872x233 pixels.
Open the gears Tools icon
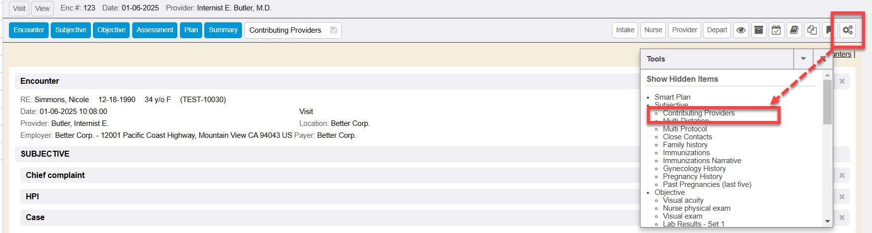[x=848, y=30]
